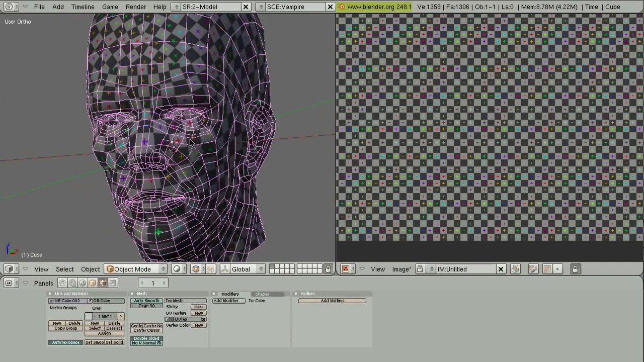Click the material color swatch

pos(89,316)
